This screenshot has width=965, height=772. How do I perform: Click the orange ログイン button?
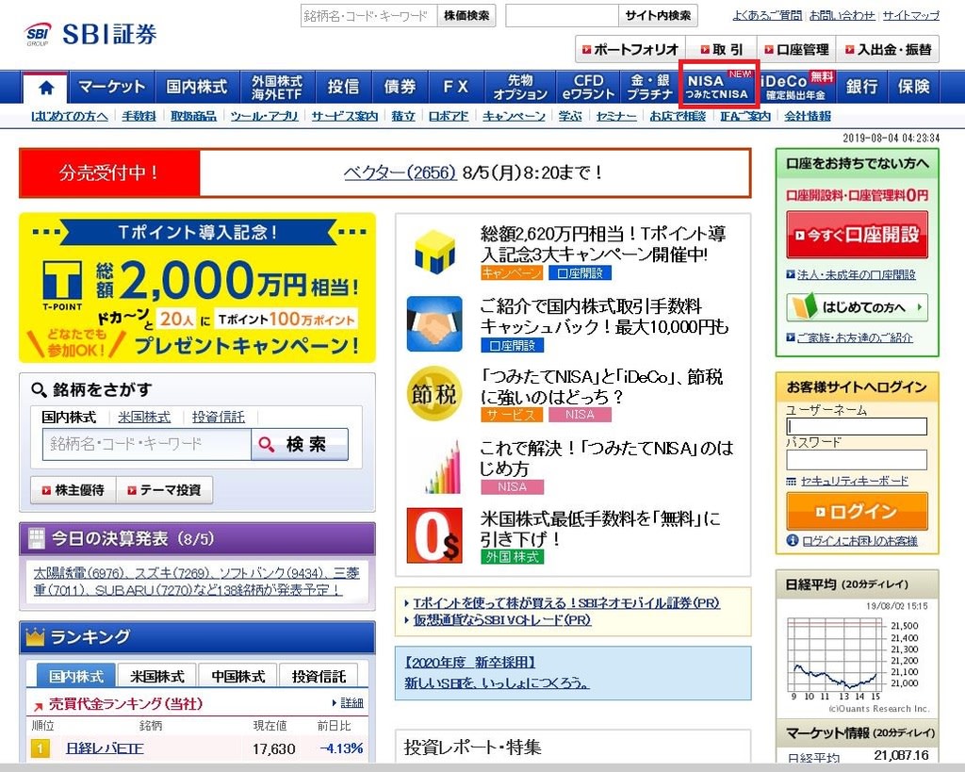857,511
